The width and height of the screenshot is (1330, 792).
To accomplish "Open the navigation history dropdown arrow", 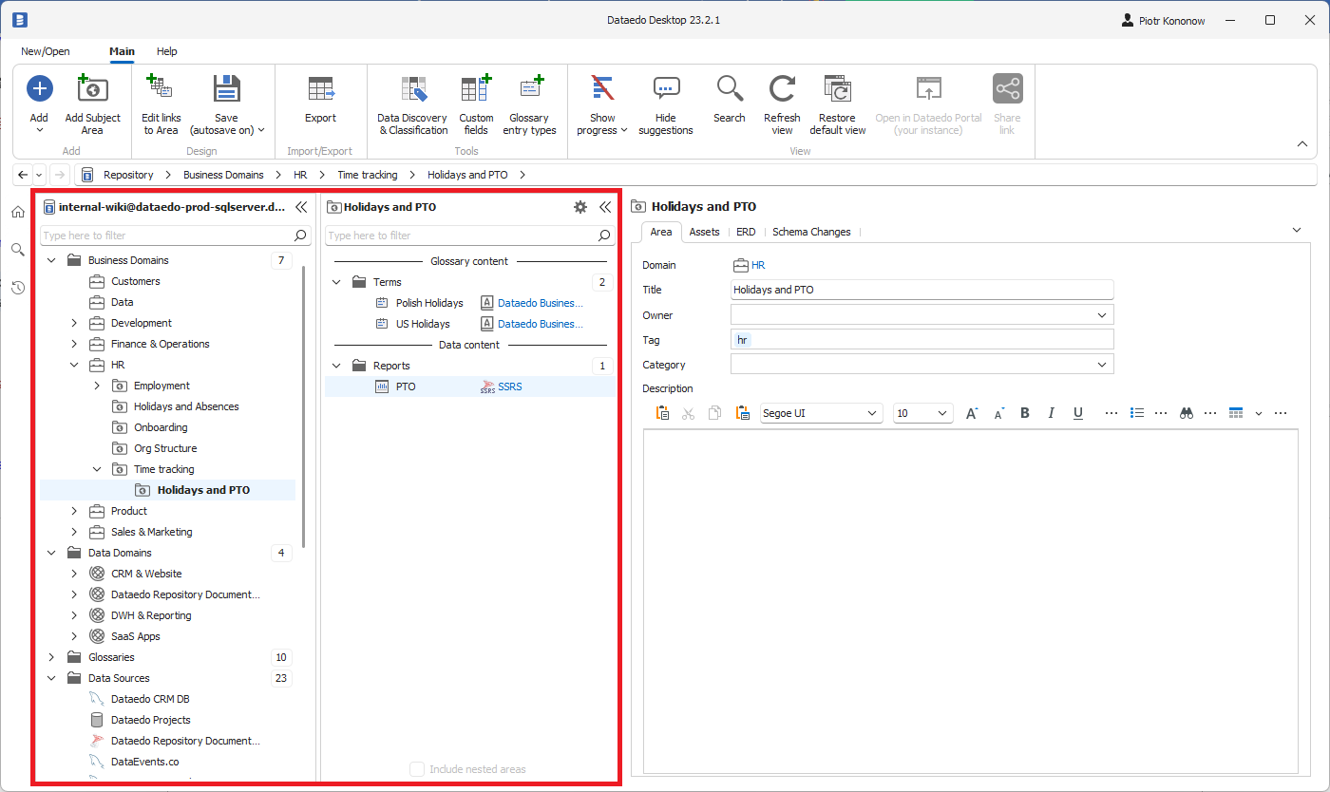I will pyautogui.click(x=39, y=175).
